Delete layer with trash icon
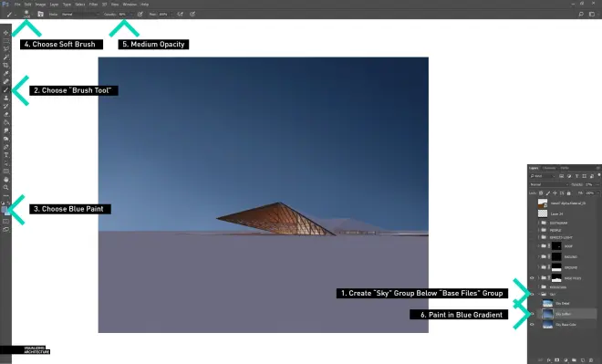The height and width of the screenshot is (364, 602). pos(591,359)
